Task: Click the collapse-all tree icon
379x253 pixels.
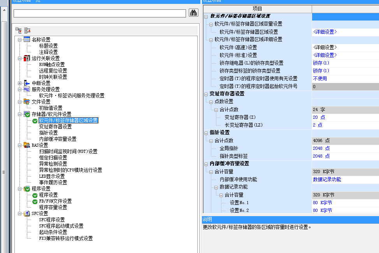Action: pos(27,30)
